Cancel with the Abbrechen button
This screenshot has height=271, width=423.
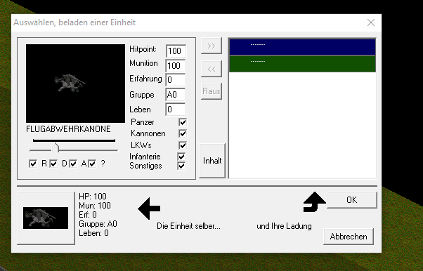coord(349,237)
